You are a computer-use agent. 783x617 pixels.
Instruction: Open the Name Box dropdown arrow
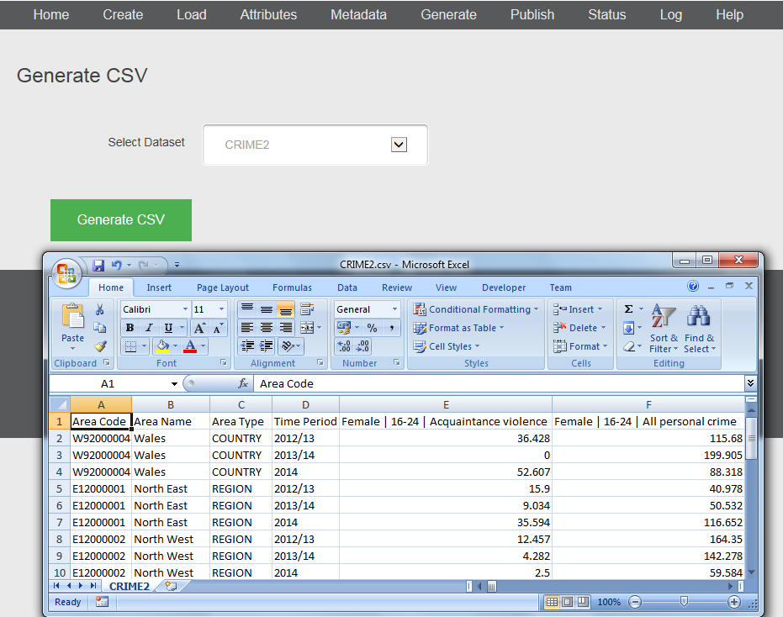point(174,384)
